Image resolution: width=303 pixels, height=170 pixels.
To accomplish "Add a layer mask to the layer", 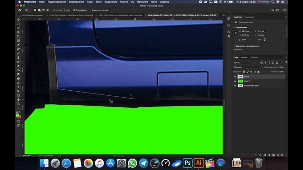I will [x=265, y=155].
